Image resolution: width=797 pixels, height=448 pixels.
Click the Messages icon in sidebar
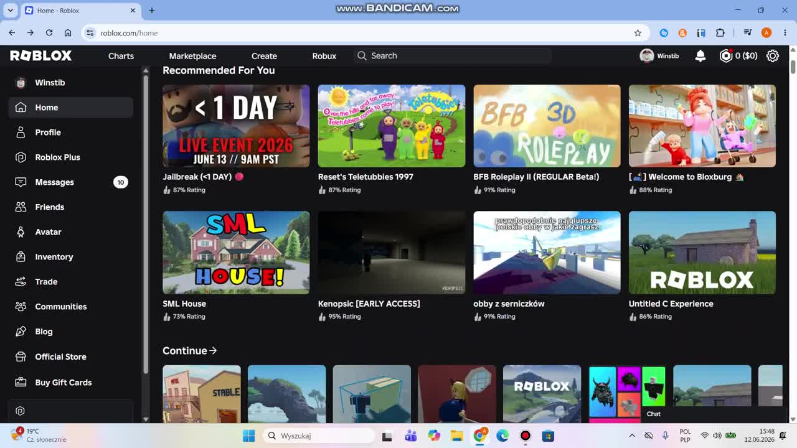pyautogui.click(x=21, y=182)
